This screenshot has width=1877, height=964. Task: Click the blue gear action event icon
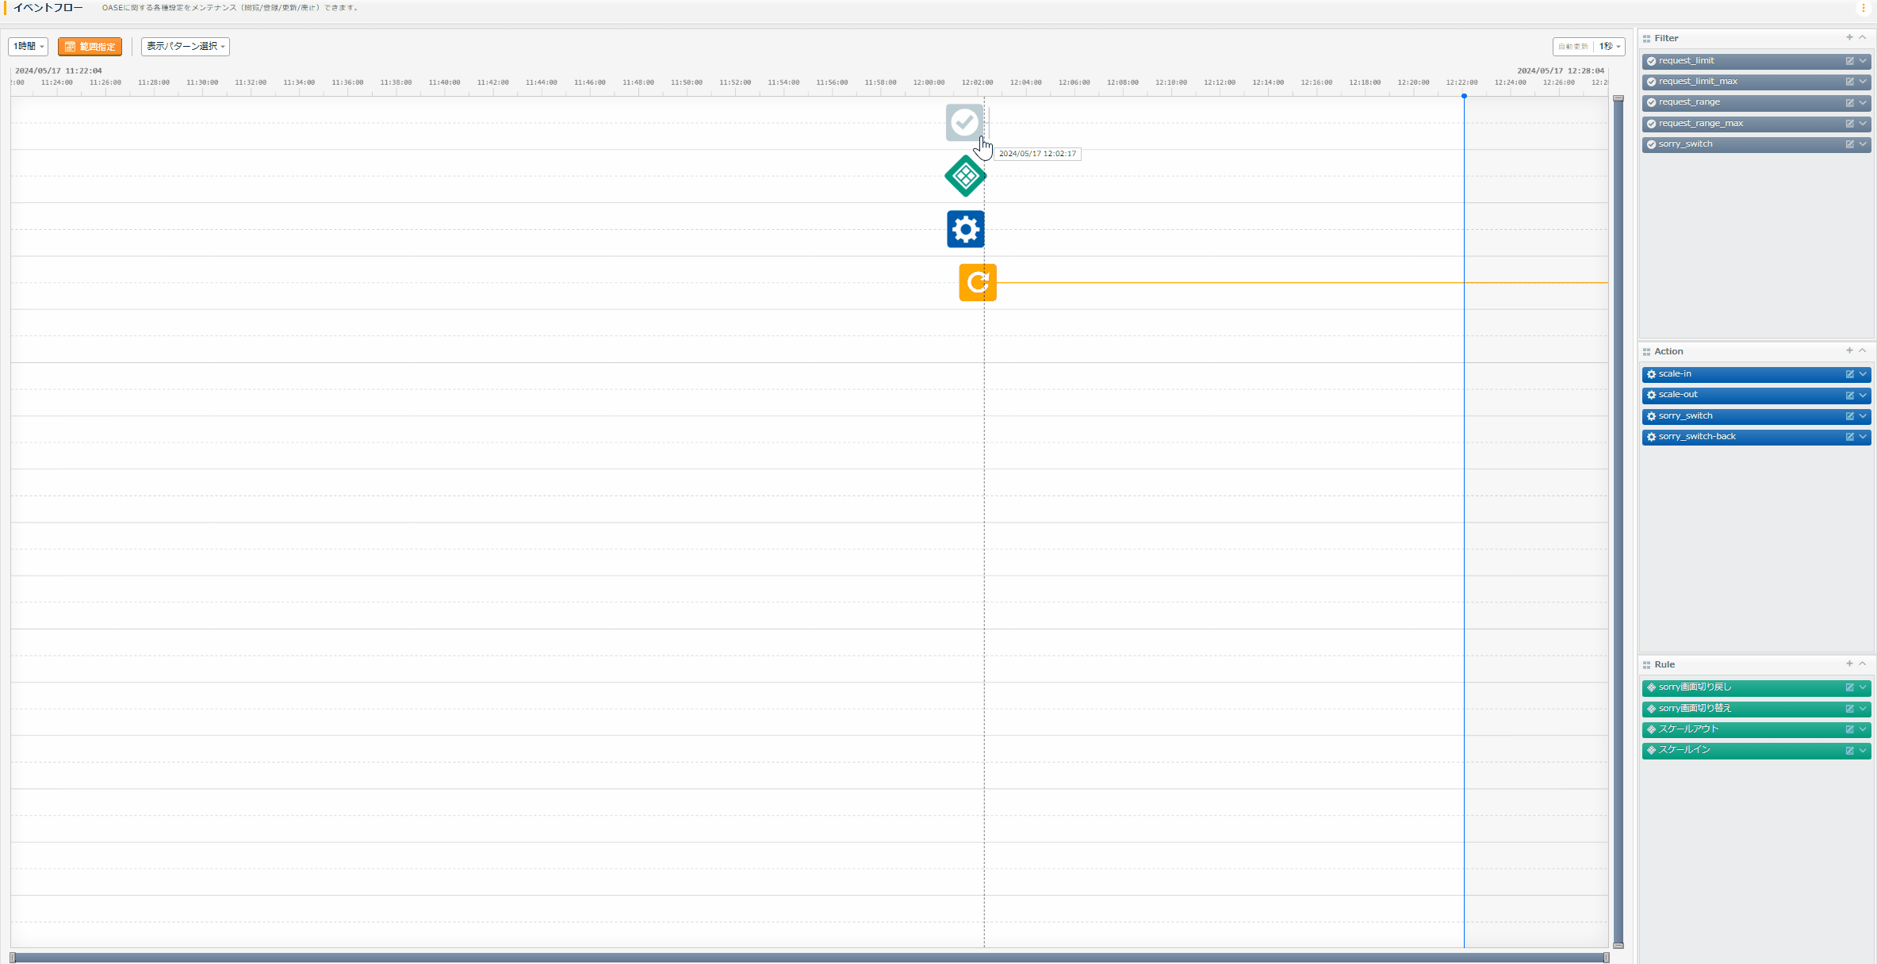coord(965,229)
